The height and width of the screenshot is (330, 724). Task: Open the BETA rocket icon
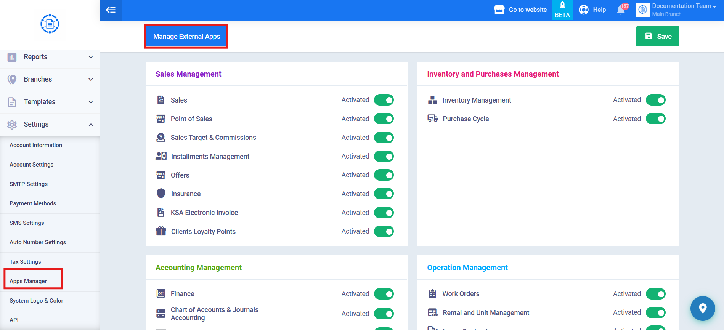(562, 5)
